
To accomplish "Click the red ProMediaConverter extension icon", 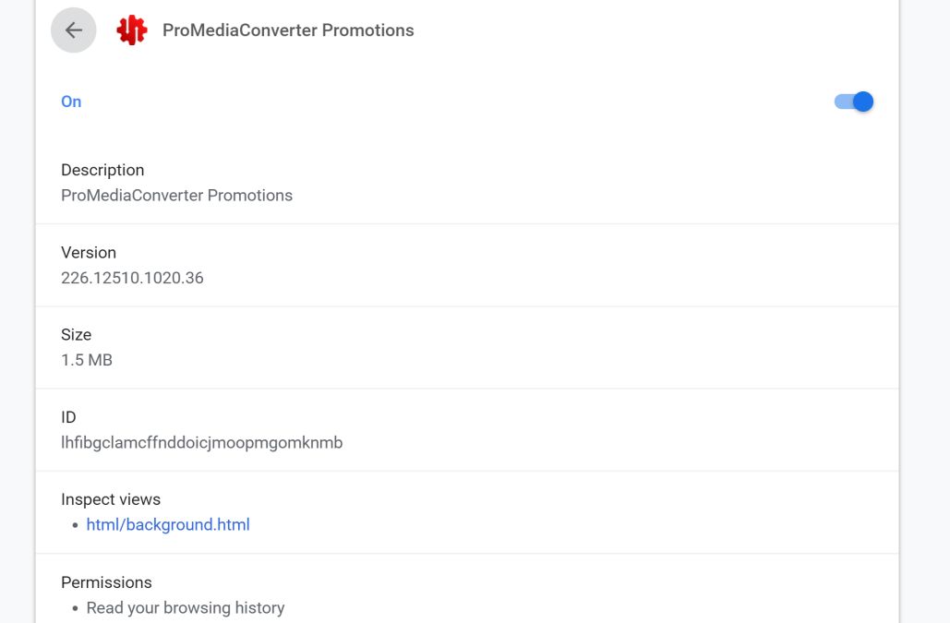I will tap(132, 30).
